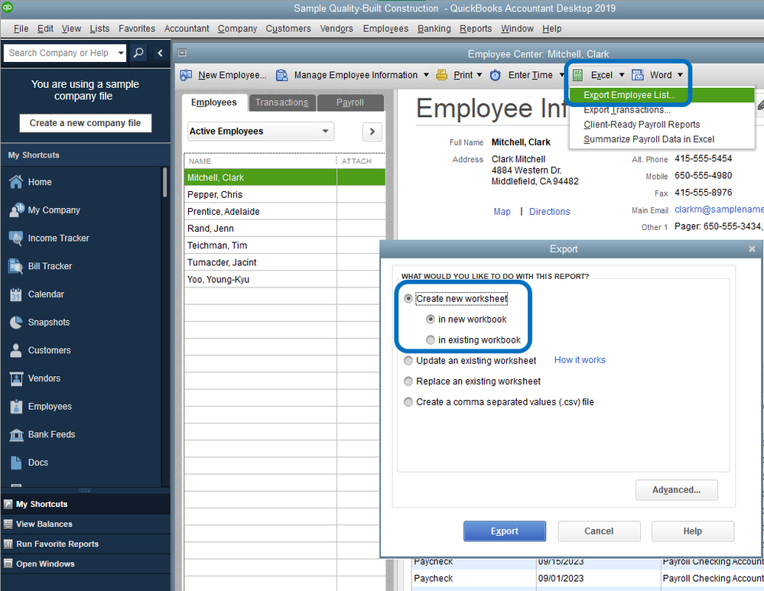The width and height of the screenshot is (764, 591).
Task: Click the sidebar shortcuts scrollbar
Action: [x=164, y=183]
